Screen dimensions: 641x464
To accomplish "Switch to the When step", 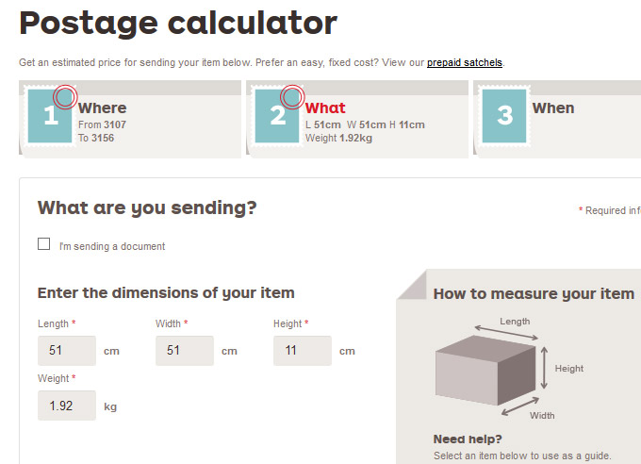I will point(553,108).
